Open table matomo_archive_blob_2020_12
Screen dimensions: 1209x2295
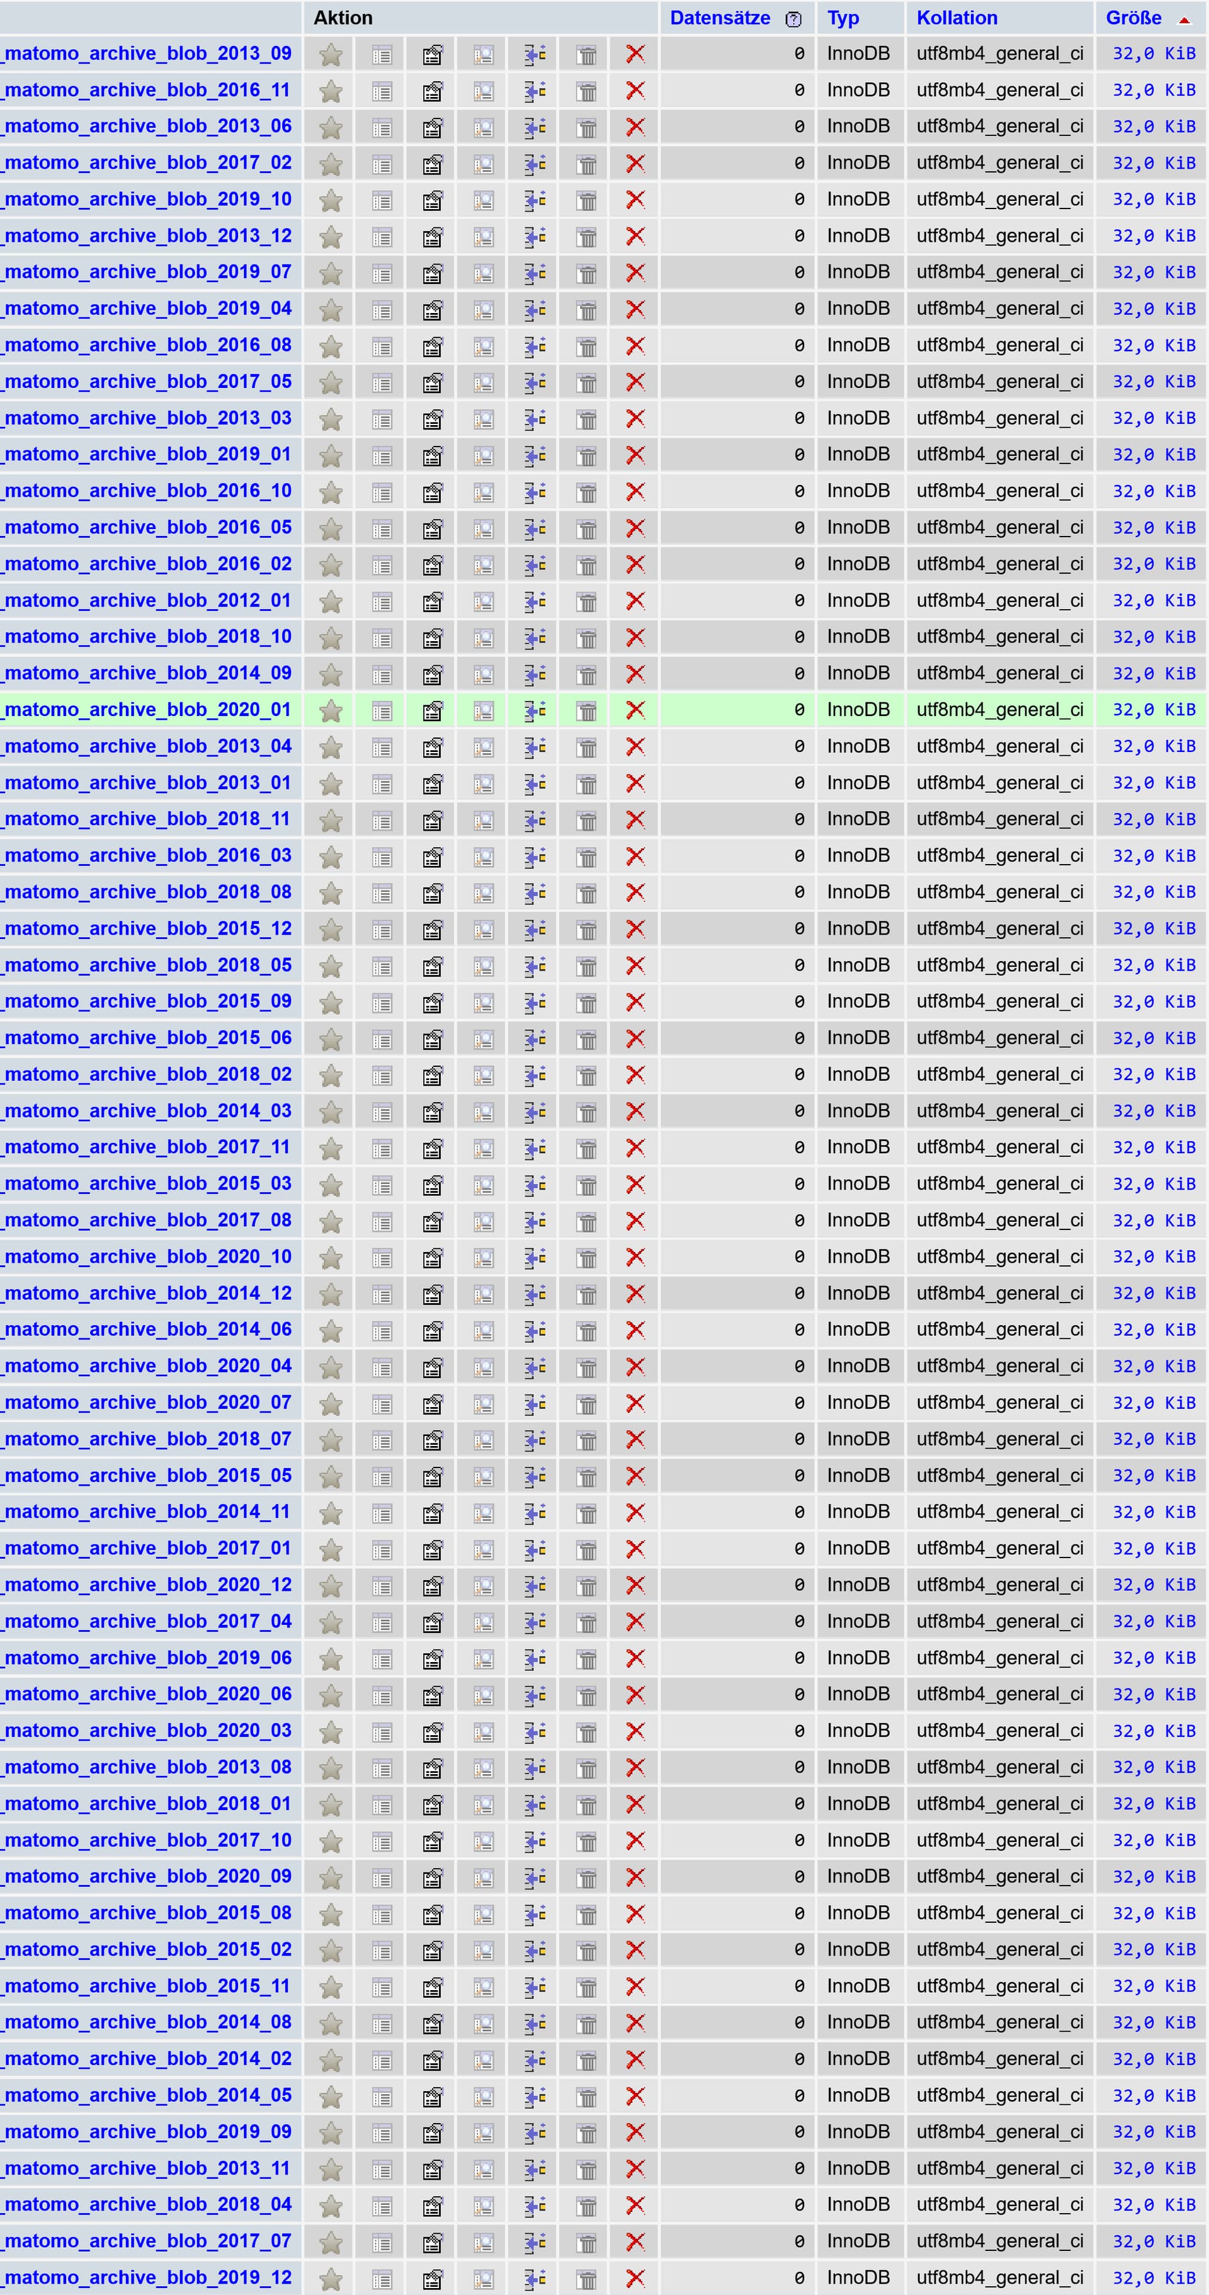pos(147,1585)
